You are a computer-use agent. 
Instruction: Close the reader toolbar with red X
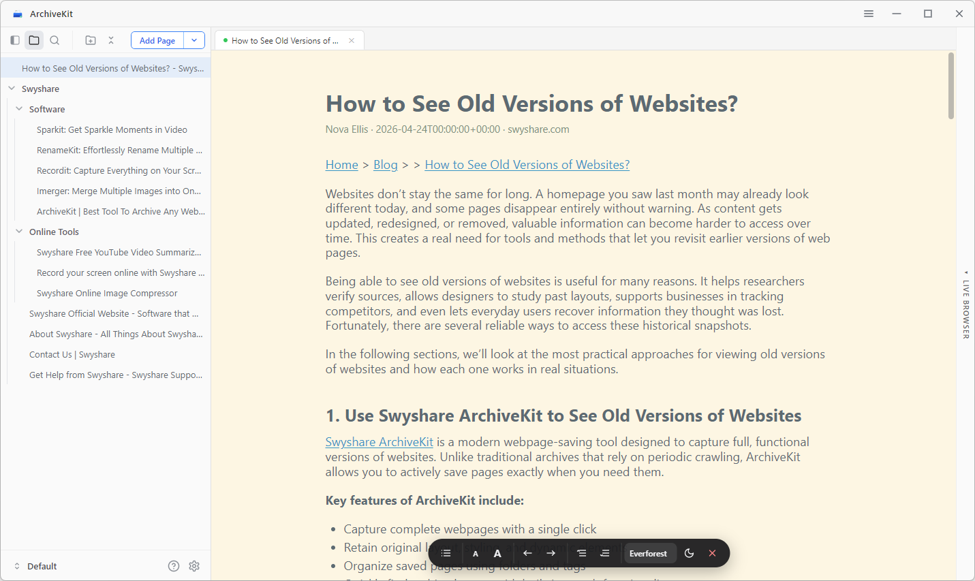712,553
